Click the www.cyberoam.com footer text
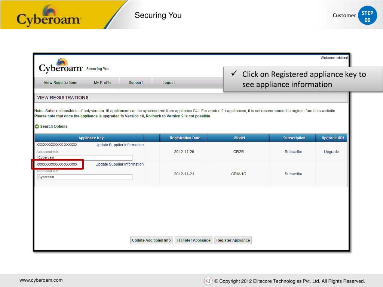 click(41, 280)
